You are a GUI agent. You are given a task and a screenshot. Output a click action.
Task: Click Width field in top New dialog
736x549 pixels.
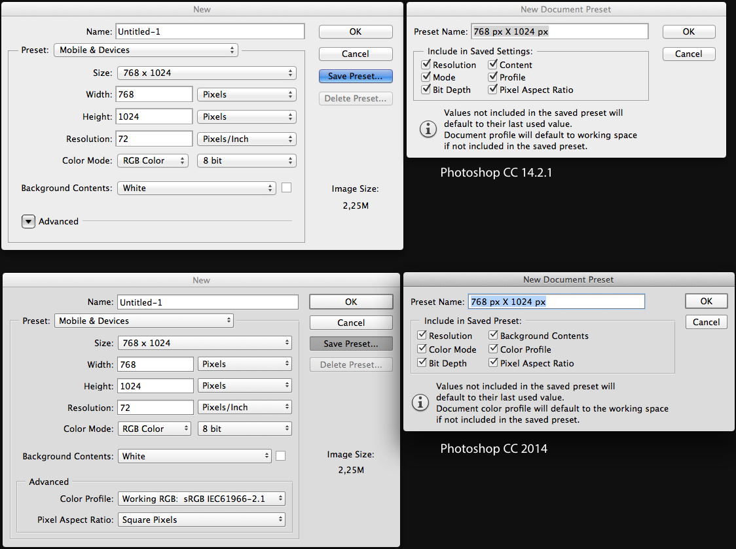pyautogui.click(x=154, y=94)
